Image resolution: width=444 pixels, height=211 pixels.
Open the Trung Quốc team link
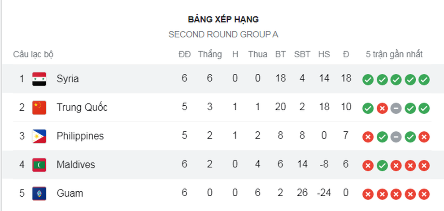pos(82,107)
